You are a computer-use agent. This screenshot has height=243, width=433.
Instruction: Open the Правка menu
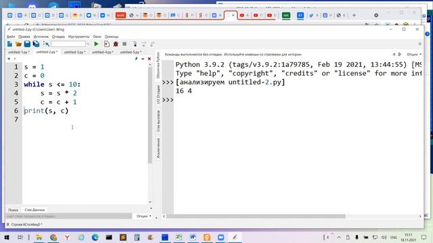click(24, 36)
